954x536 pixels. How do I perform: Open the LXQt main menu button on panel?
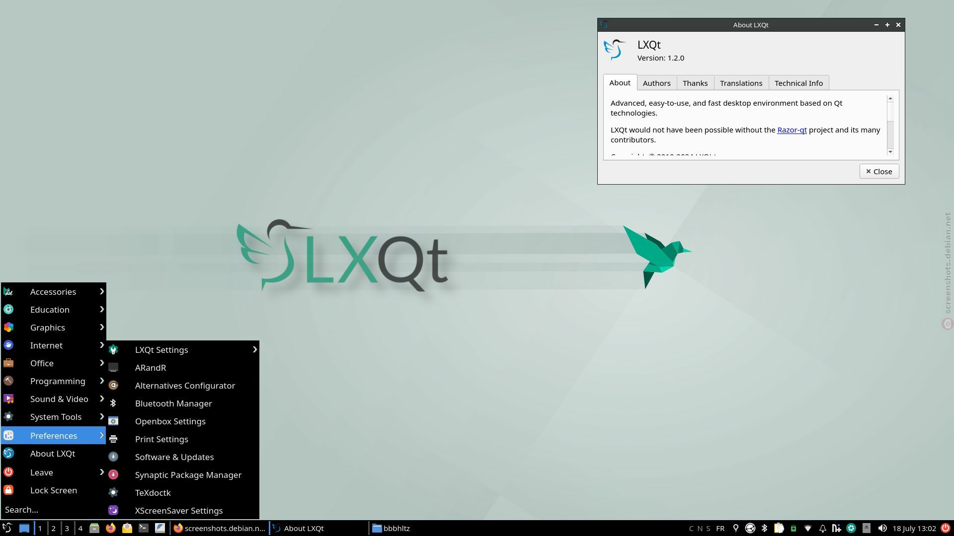click(7, 528)
